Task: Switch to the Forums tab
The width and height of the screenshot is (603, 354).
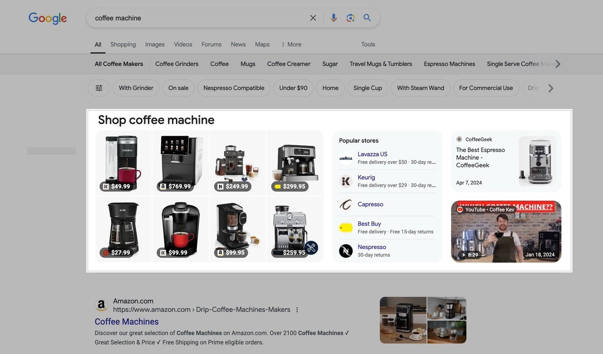Action: coord(212,44)
